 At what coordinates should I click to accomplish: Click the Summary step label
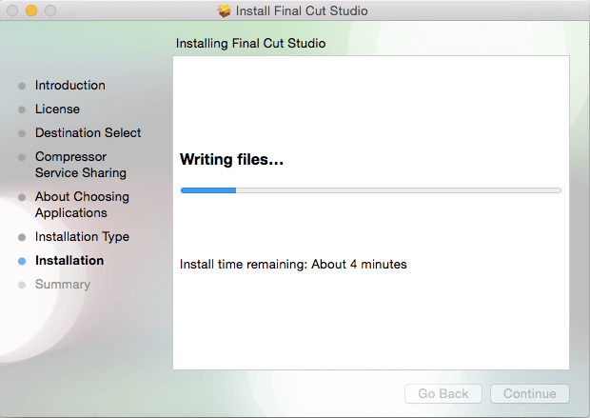63,285
